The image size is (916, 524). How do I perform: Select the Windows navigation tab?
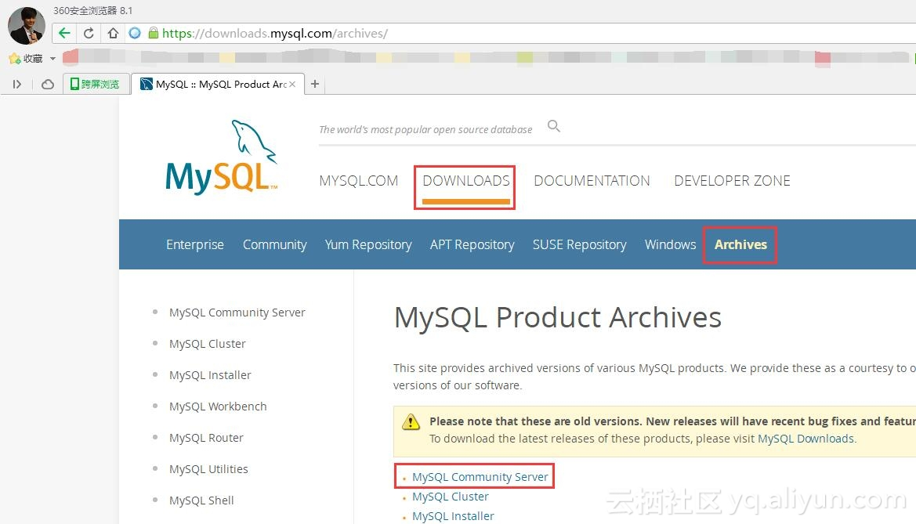click(670, 244)
